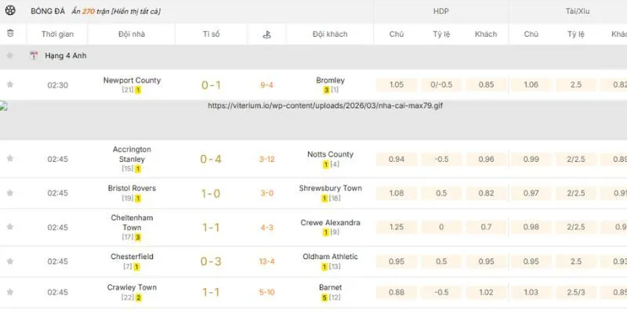The height and width of the screenshot is (313, 627).
Task: Click the Hạng 4 Anh league badge icon
Action: click(x=34, y=56)
